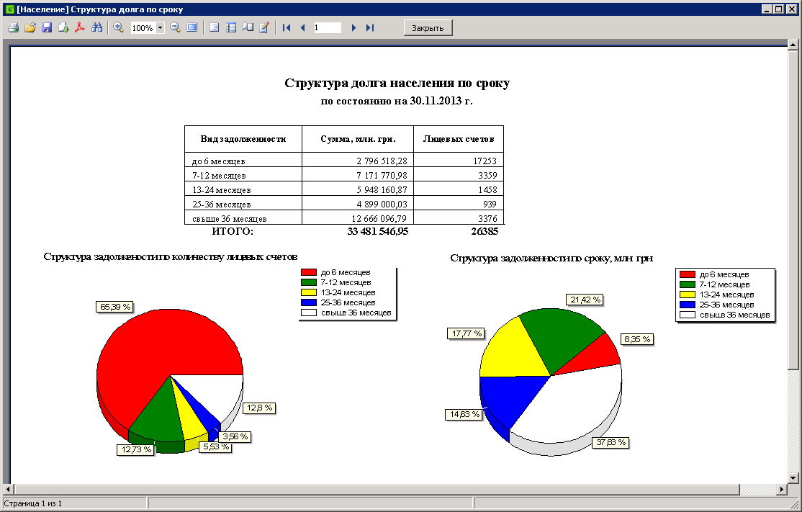Show the page thumbnails icon
The height and width of the screenshot is (512, 802).
(x=248, y=27)
